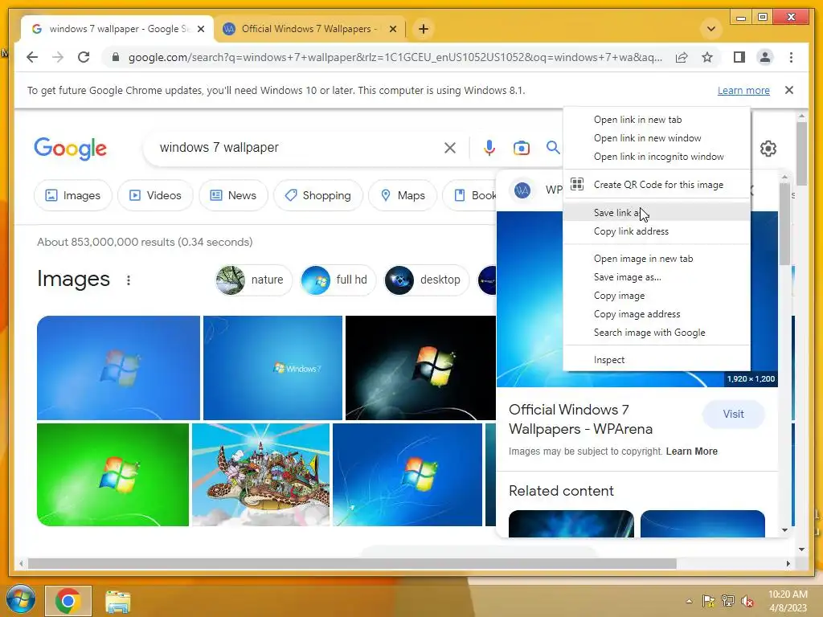Click the Visit button in preview panel
This screenshot has height=617, width=823.
click(733, 414)
